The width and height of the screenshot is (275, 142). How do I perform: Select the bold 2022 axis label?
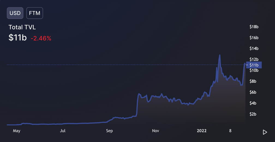coord(202,131)
